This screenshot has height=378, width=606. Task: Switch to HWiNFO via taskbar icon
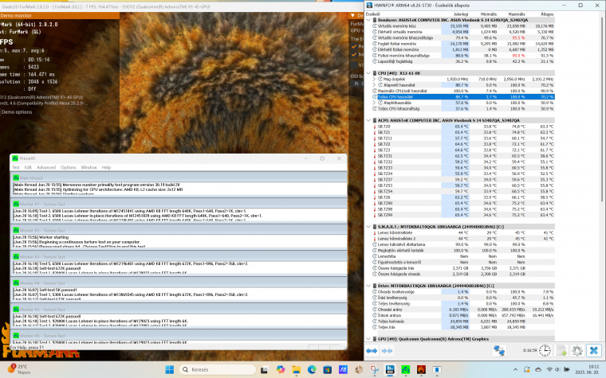click(x=390, y=369)
